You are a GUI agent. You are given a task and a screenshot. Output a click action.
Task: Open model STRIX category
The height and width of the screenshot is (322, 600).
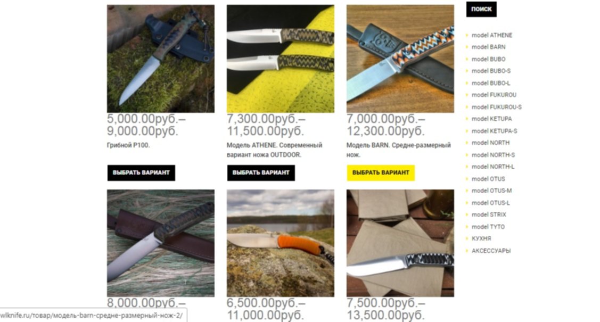[489, 214]
